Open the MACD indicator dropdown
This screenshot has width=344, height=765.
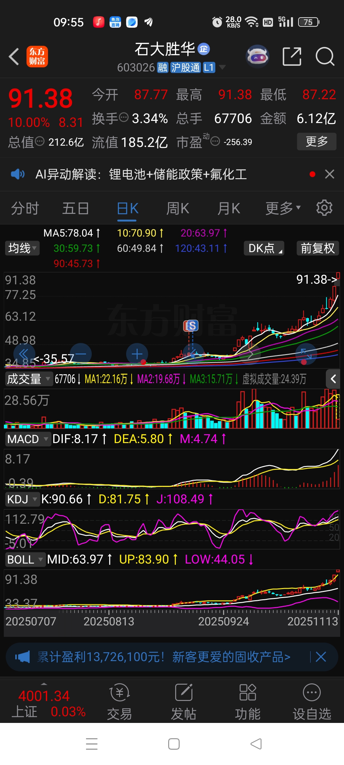point(27,439)
